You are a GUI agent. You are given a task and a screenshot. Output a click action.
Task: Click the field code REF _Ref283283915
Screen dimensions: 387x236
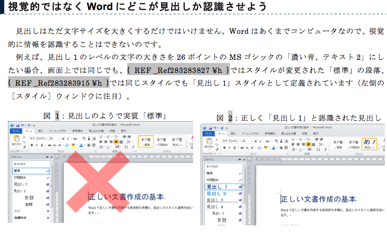click(58, 83)
